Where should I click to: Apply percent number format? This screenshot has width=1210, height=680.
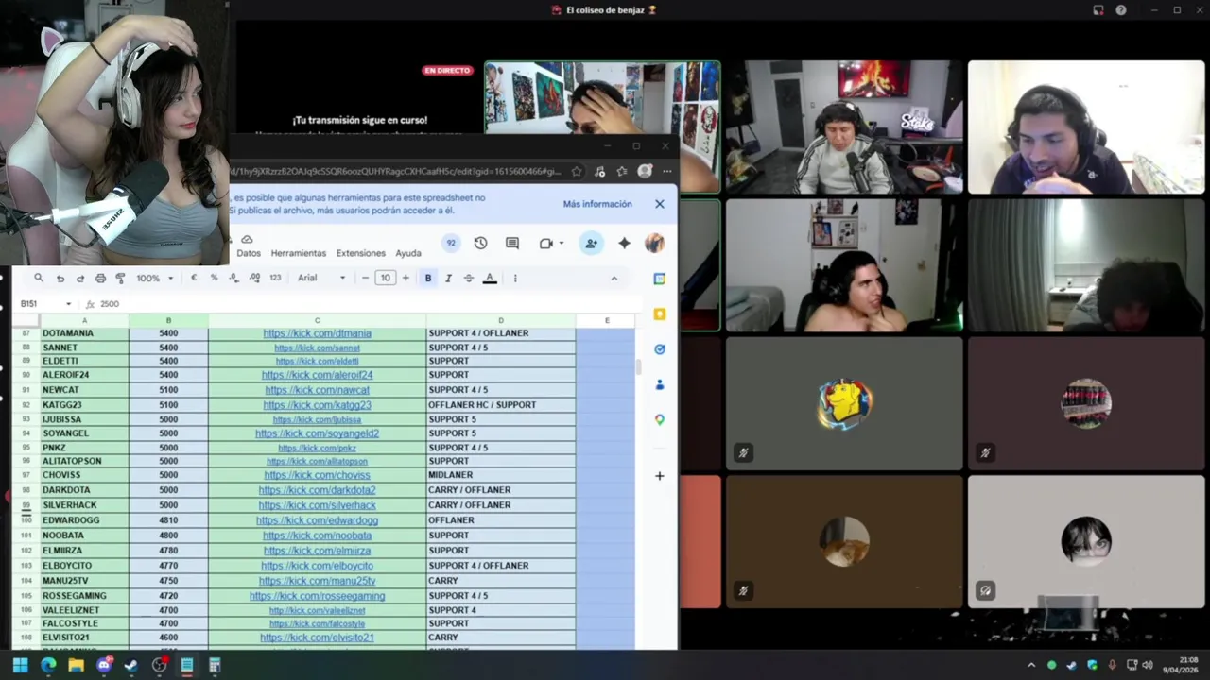point(214,278)
